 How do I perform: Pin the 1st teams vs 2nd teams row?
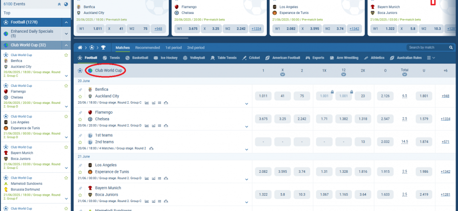tap(80, 135)
